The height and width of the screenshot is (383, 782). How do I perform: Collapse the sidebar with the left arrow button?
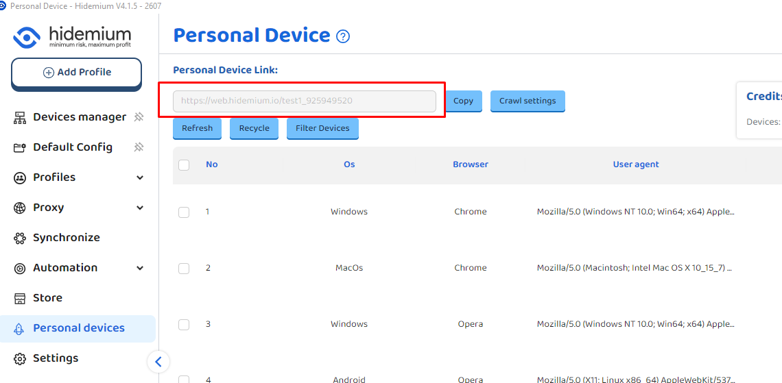(158, 362)
